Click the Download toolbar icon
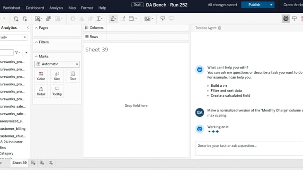The image size is (303, 170). [163, 19]
